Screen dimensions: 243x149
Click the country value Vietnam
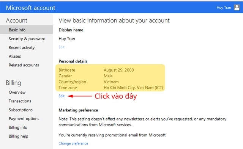pos(111,82)
